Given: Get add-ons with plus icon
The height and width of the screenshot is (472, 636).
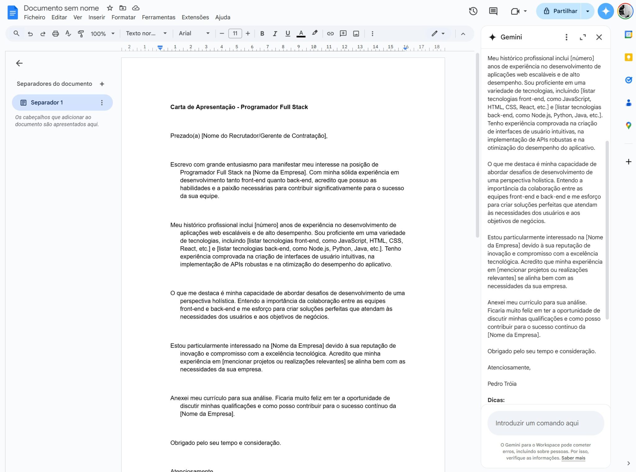Looking at the screenshot, I should 629,162.
